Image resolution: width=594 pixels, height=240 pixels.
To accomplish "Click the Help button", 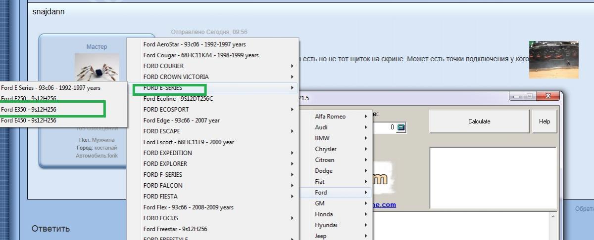I will pos(544,121).
